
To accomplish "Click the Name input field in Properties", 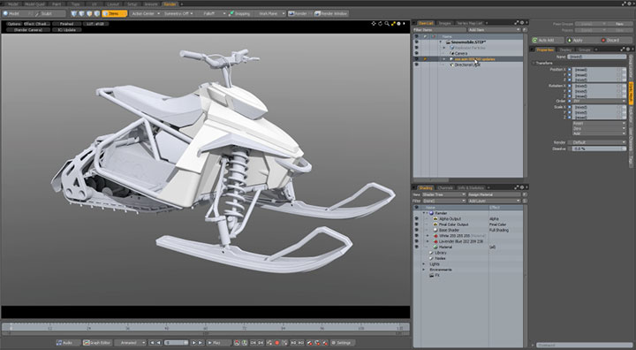I will point(596,57).
